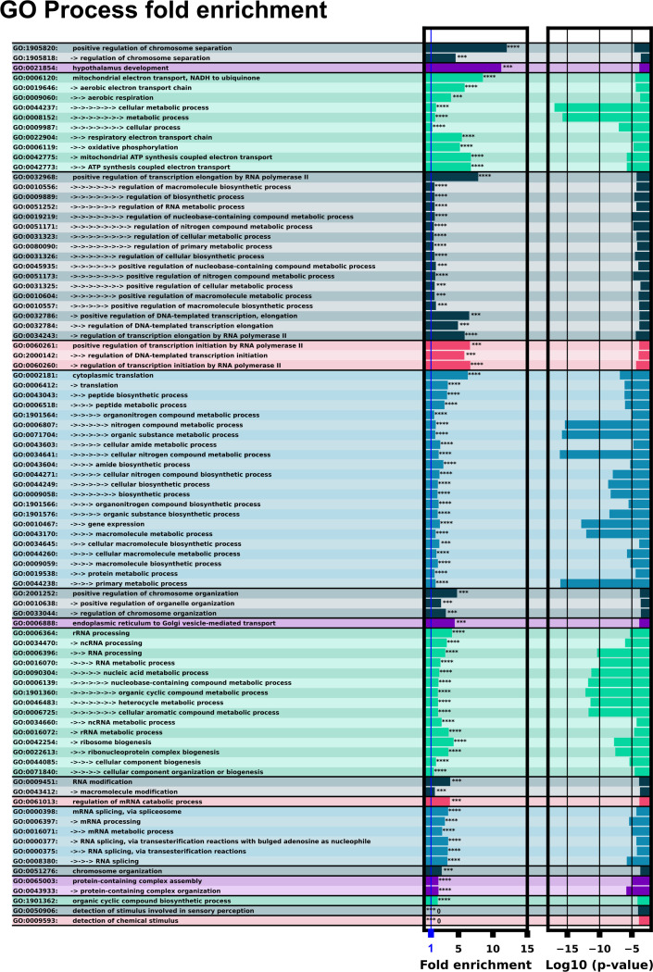Click 'regulation of mRNA catabolic process' label
This screenshot has width=653, height=972.
137,802
